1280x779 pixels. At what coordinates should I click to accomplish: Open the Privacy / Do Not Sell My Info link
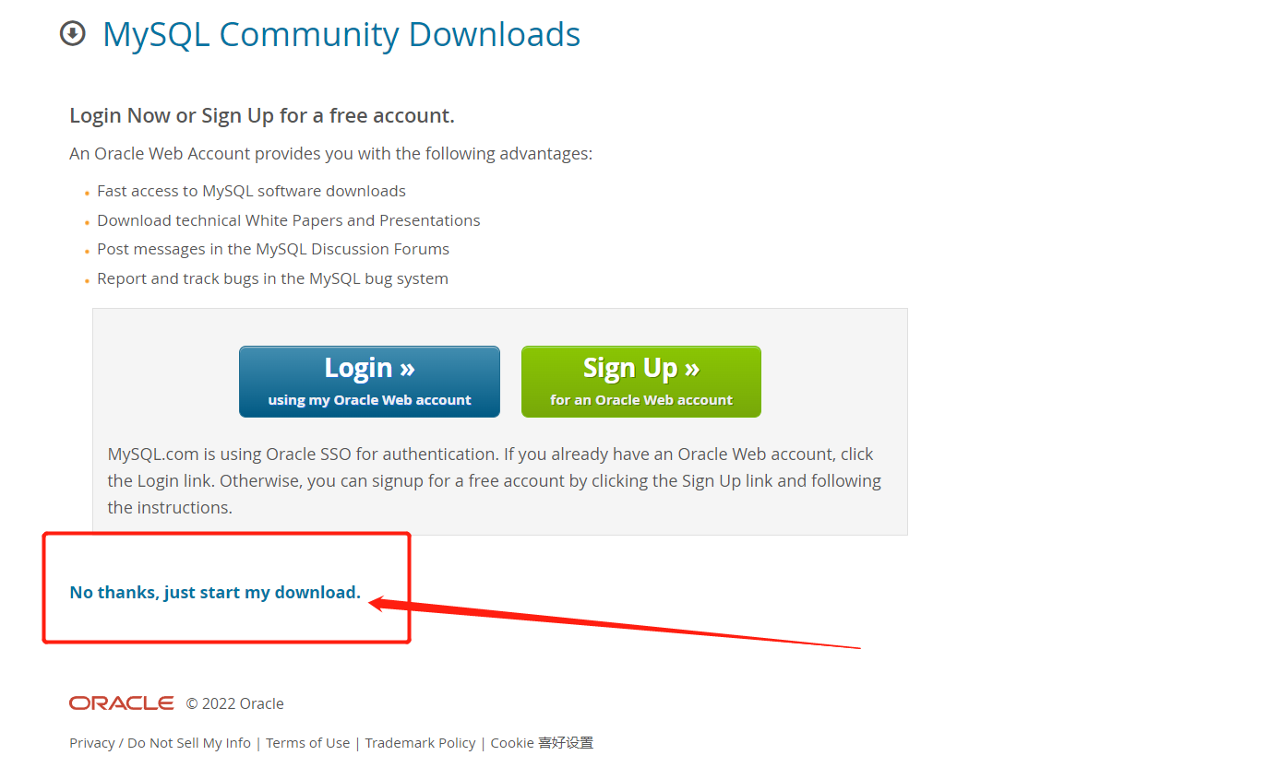coord(160,743)
